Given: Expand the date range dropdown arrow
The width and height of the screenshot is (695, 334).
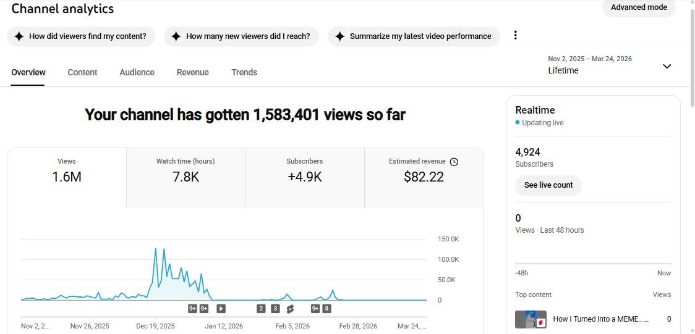Looking at the screenshot, I should 667,66.
